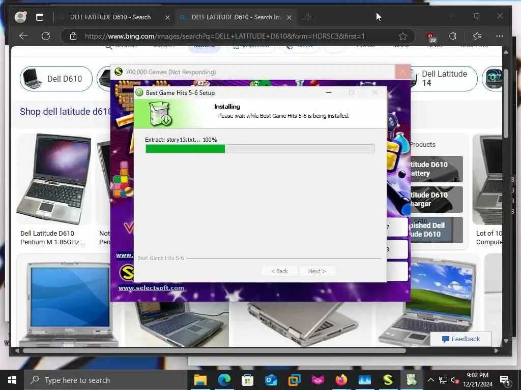
Task: Click Bing page vertical scrollbar thumb
Action: pos(506,104)
